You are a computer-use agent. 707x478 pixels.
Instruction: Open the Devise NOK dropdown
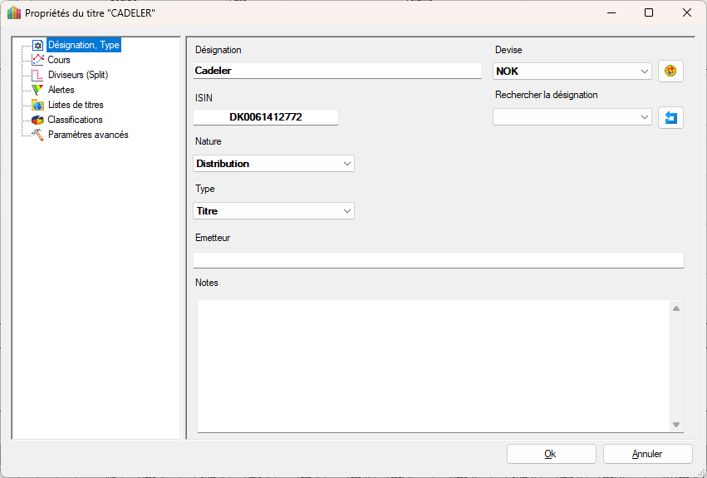pyautogui.click(x=645, y=71)
